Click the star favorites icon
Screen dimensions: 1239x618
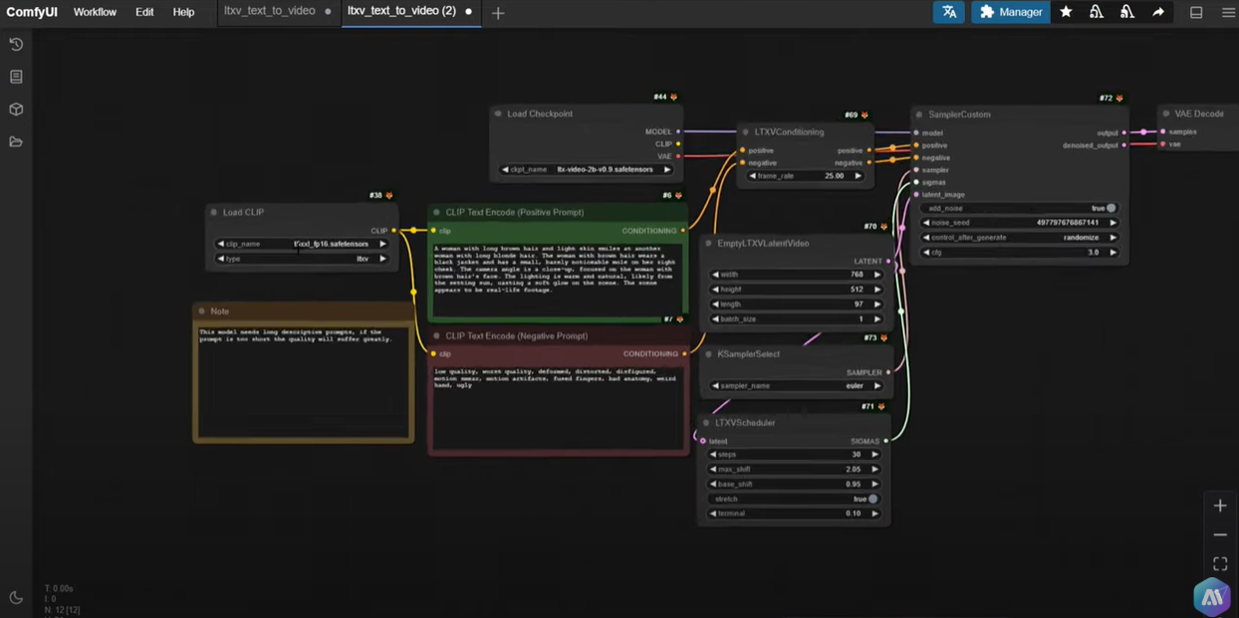1066,12
